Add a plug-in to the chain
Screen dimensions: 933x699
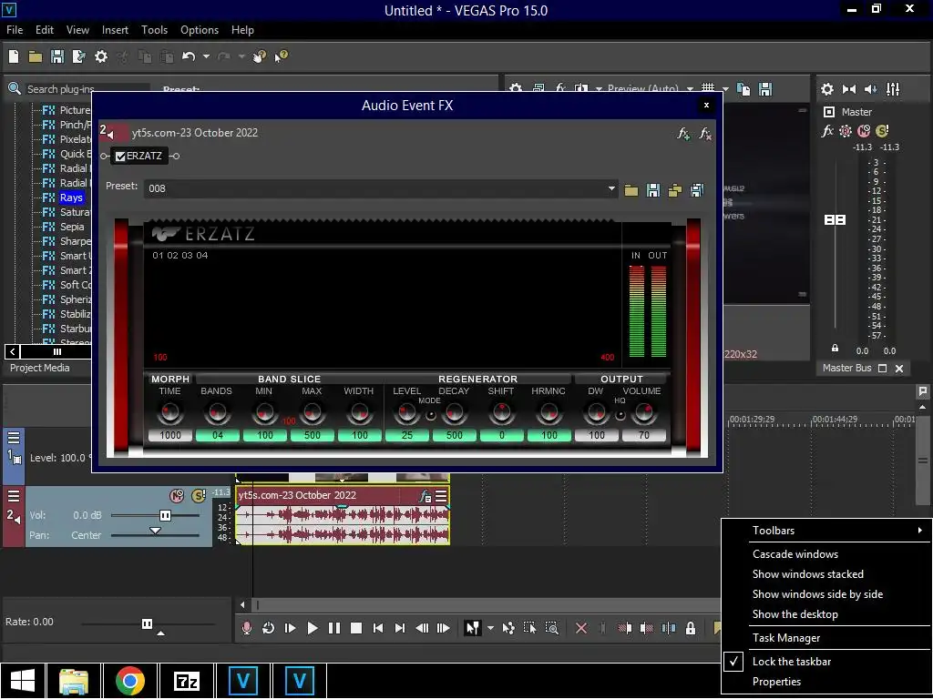click(683, 134)
